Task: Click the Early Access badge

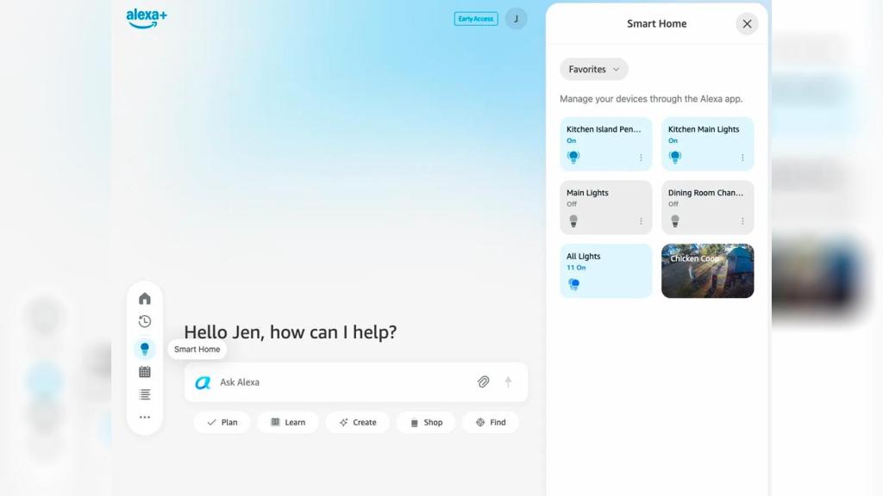Action: pos(475,18)
